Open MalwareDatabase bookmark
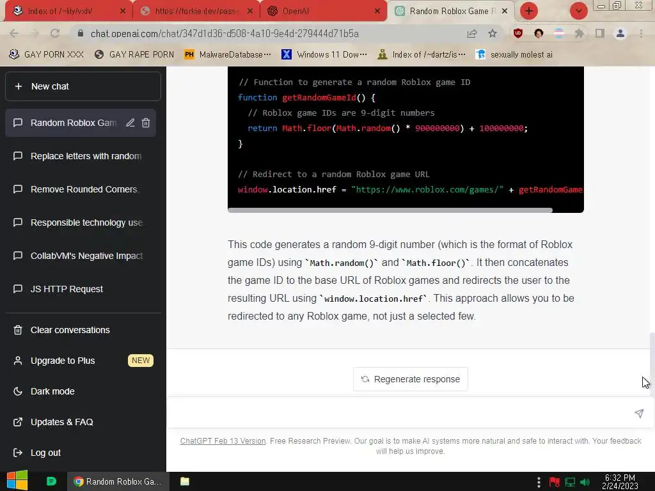Screen dimensions: 655x491 tap(228, 55)
